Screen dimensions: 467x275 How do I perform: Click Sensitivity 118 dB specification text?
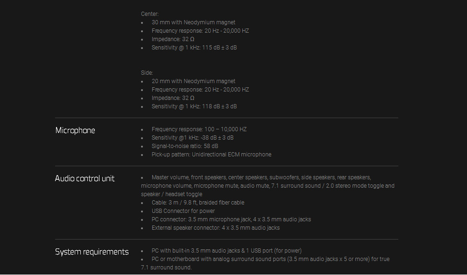click(194, 106)
